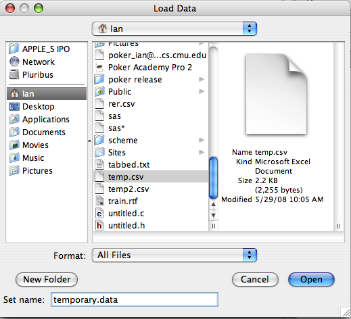Screen dimensions: 351x319
Task: Click the Open button
Action: 311,279
